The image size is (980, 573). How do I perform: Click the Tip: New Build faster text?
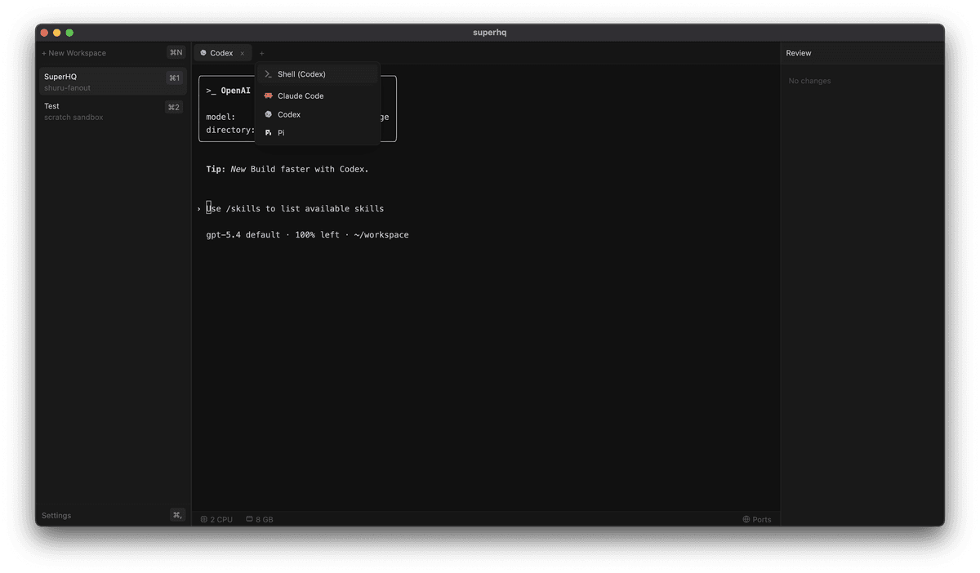(287, 170)
